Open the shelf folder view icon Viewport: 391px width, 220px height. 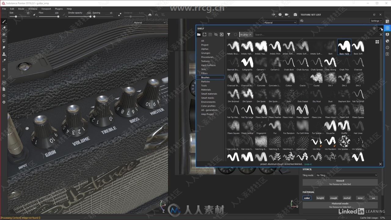199,35
